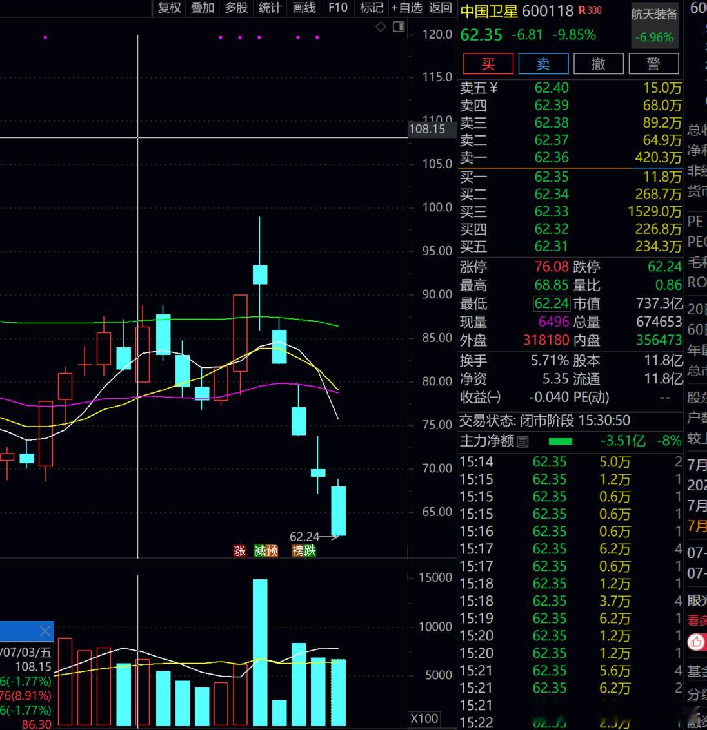707x730 pixels.
Task: Click the X100 volume scale label
Action: click(x=424, y=718)
